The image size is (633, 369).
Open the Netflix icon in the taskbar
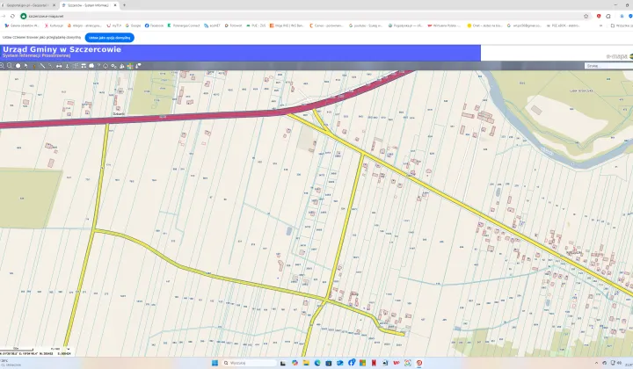[375, 363]
